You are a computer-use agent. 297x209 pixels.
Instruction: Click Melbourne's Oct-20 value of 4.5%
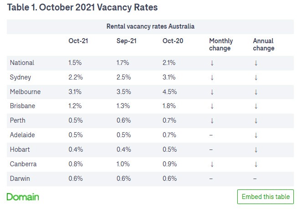tap(169, 92)
